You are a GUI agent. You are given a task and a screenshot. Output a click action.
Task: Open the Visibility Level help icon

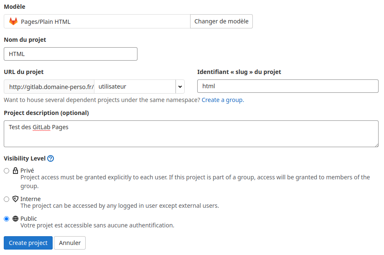[x=51, y=158]
